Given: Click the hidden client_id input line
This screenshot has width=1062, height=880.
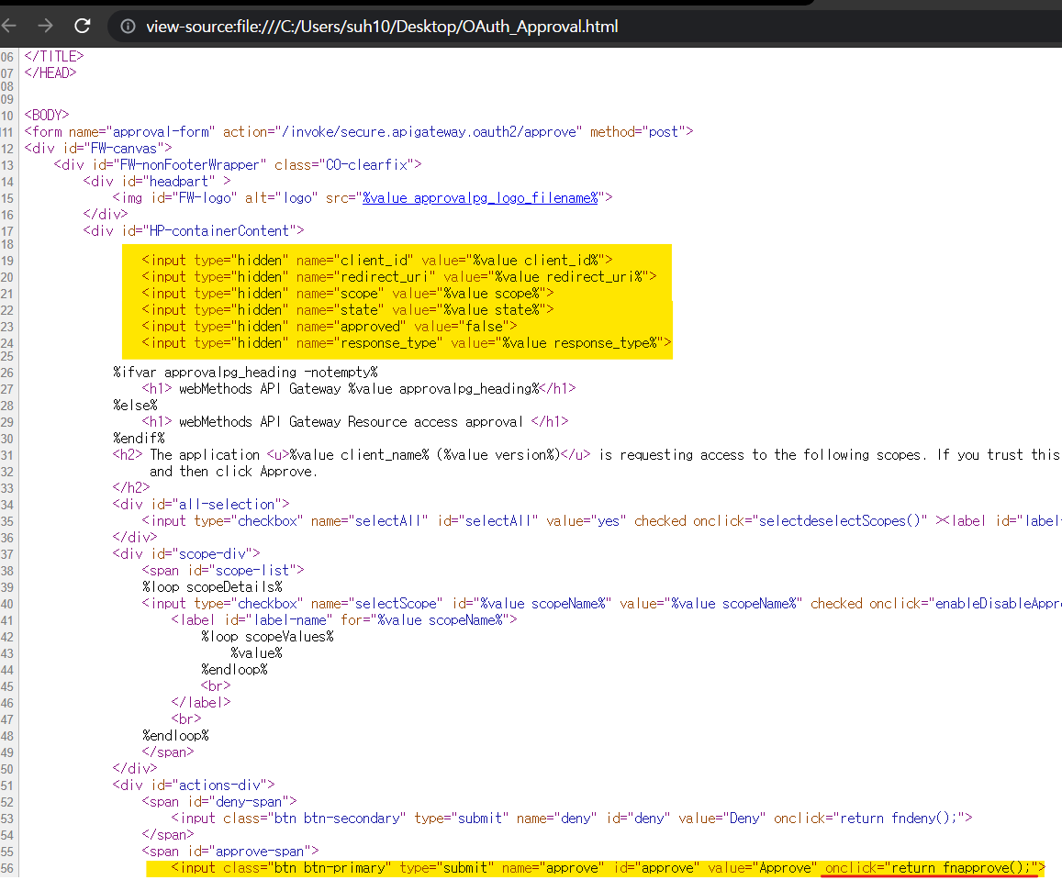Looking at the screenshot, I should pyautogui.click(x=376, y=261).
